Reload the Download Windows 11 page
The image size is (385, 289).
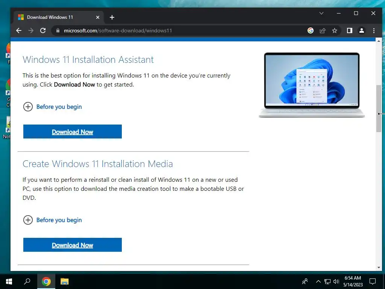[43, 30]
